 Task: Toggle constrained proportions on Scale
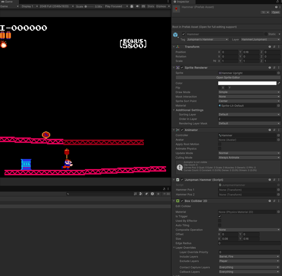click(215, 61)
